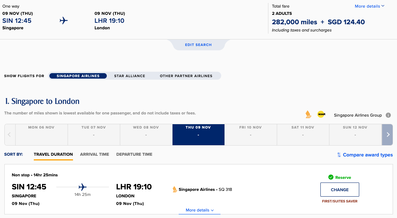Click the right arrow on the date carousel
This screenshot has height=218, width=397.
[x=387, y=134]
